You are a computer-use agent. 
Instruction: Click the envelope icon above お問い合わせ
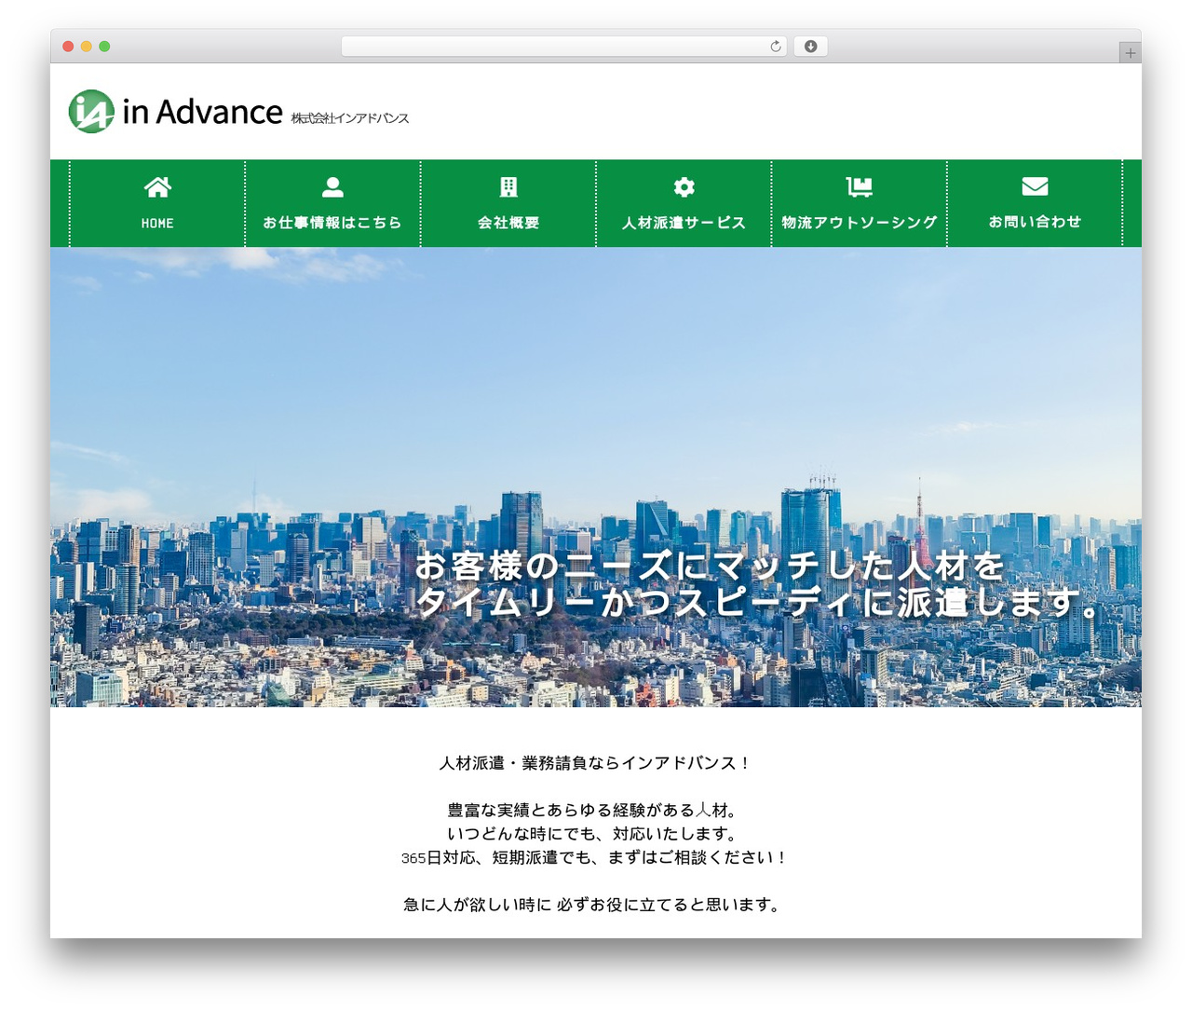point(1035,186)
